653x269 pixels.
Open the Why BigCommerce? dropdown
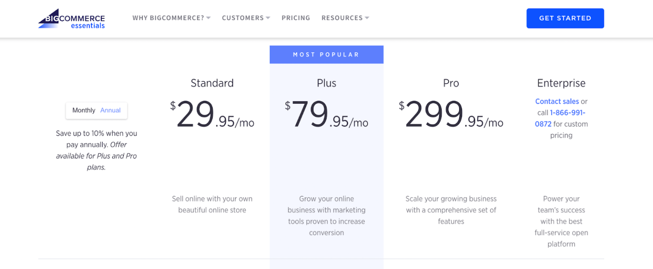(x=168, y=18)
